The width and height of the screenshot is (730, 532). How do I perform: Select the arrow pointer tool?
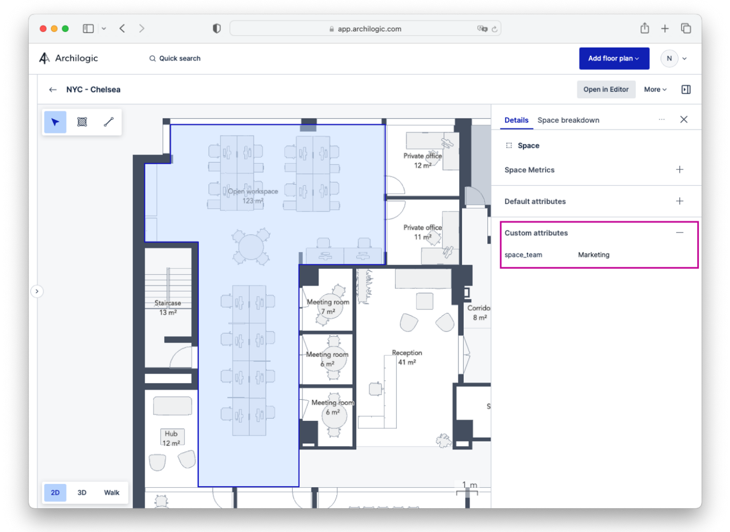pyautogui.click(x=55, y=122)
